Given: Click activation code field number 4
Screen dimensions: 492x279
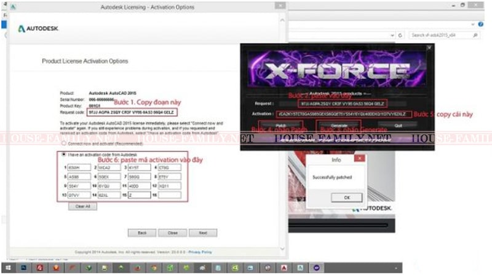Looking at the screenshot, I should coord(170,167).
